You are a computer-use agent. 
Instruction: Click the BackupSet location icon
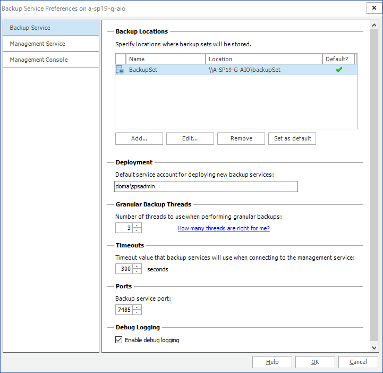click(120, 70)
